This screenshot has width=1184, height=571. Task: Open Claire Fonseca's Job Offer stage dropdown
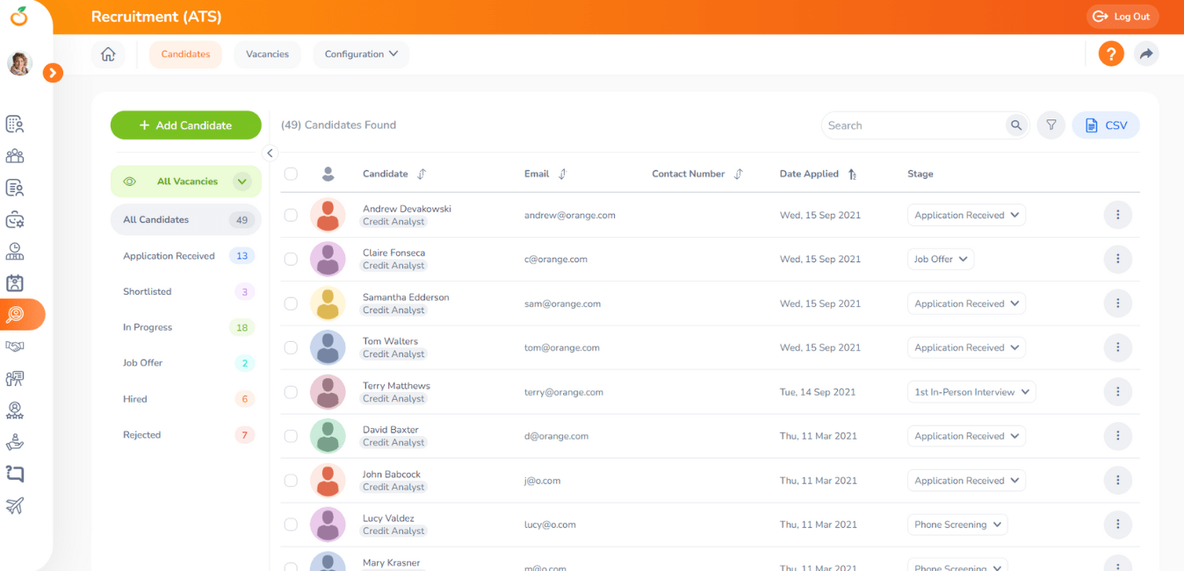940,259
